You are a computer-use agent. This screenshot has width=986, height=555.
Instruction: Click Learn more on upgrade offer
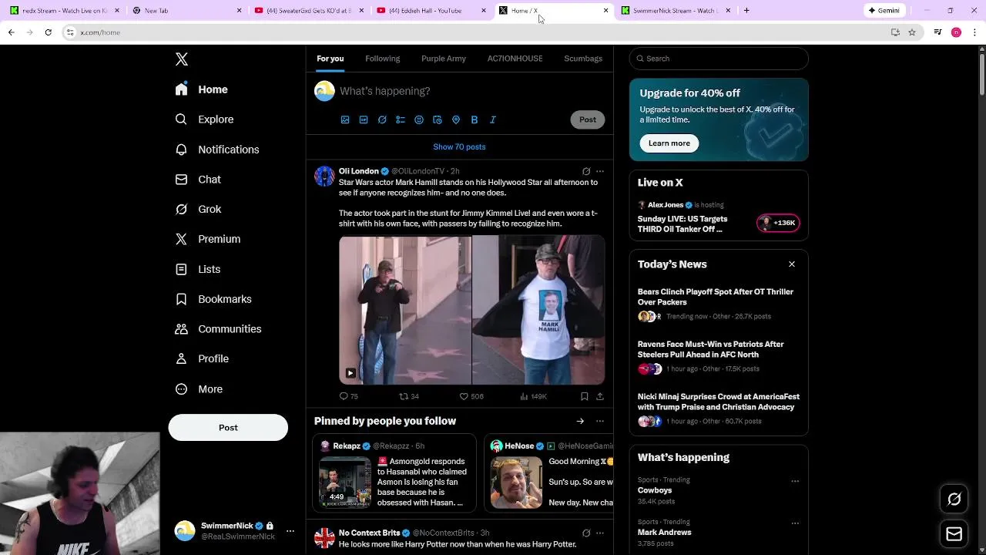point(669,143)
